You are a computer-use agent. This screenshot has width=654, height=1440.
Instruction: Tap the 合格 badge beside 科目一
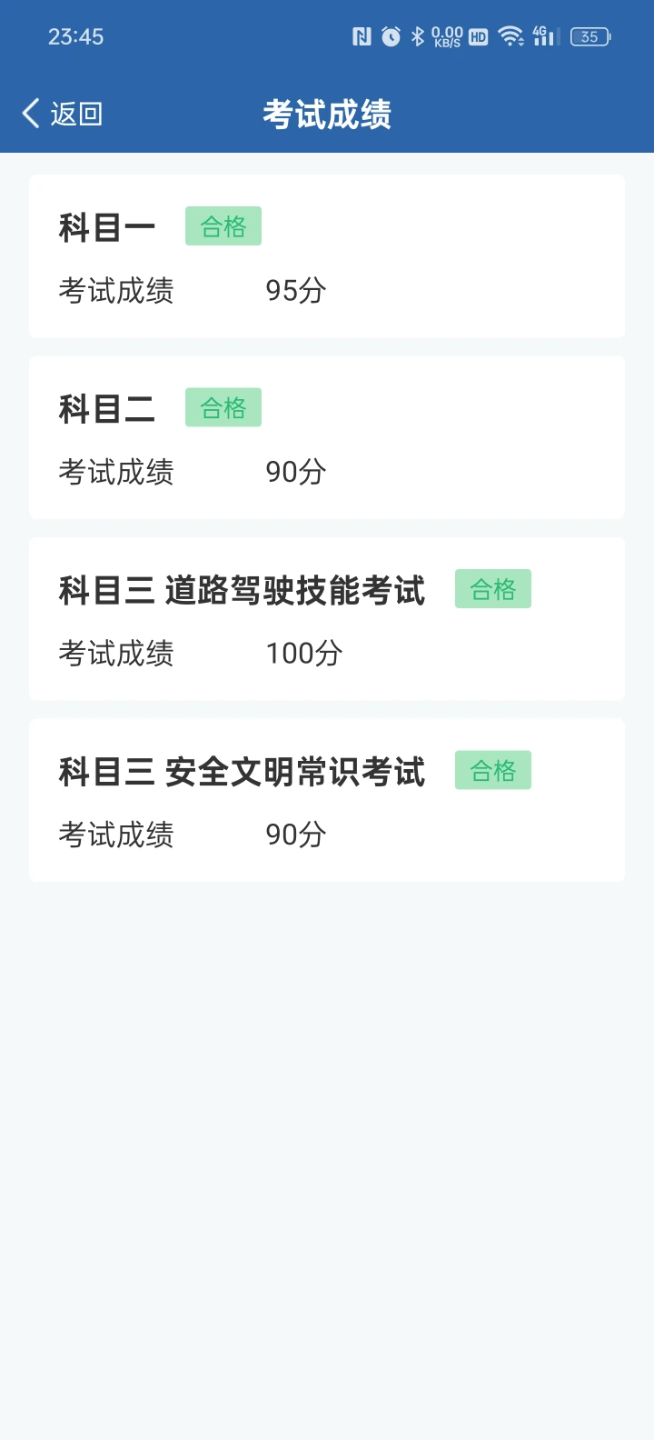coord(223,226)
